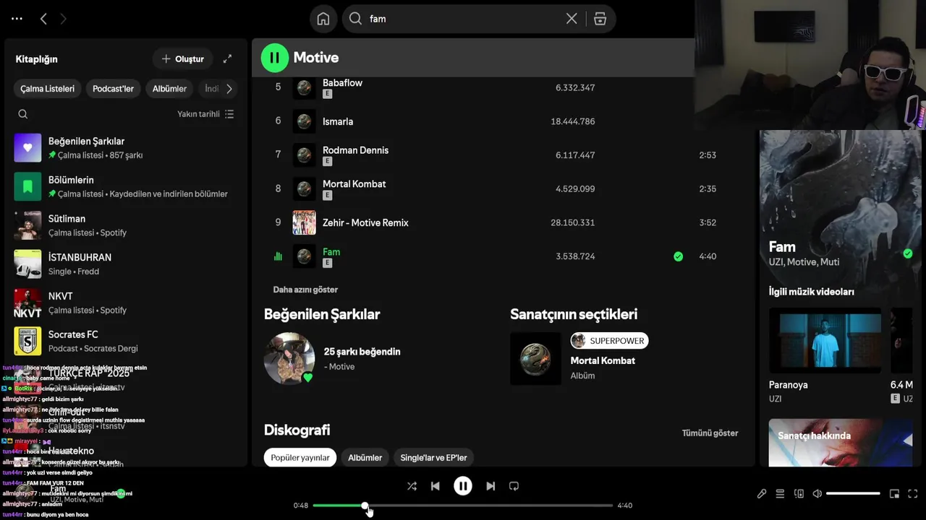This screenshot has height=520, width=926.
Task: Skip to previous track
Action: click(436, 486)
